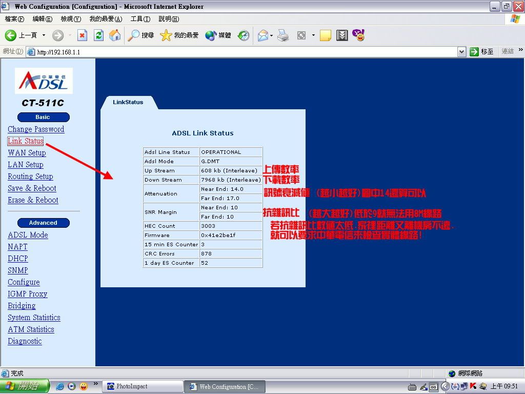Open the Bridging link
525x394 pixels.
pos(22,306)
